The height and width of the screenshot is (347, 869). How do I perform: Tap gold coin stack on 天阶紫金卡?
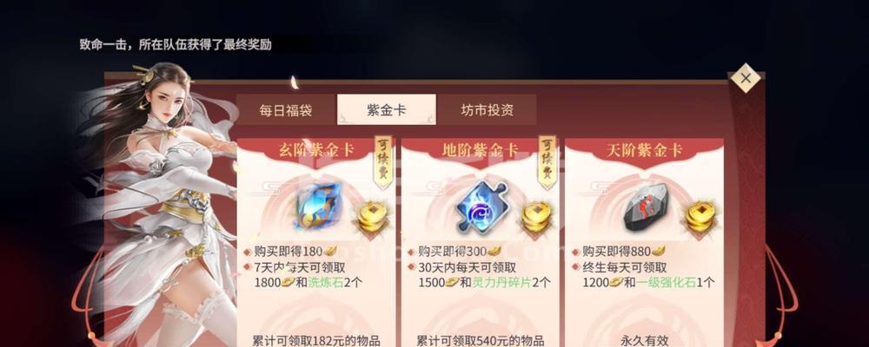(x=700, y=218)
